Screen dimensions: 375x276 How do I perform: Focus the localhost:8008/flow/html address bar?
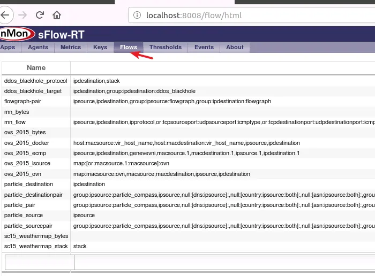[251, 15]
